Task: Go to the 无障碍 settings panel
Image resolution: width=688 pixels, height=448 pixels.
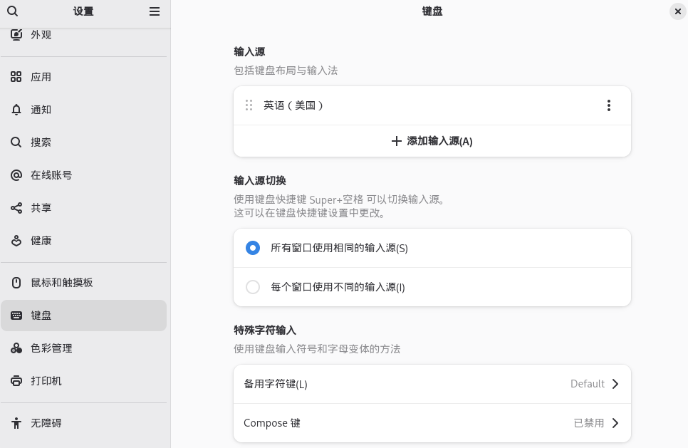Action: [x=46, y=423]
